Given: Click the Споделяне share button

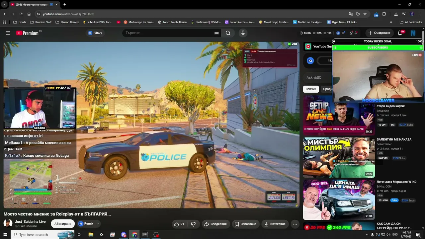Looking at the screenshot, I should click(x=215, y=224).
